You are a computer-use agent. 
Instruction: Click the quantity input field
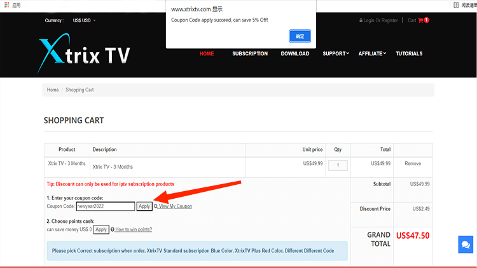point(338,165)
